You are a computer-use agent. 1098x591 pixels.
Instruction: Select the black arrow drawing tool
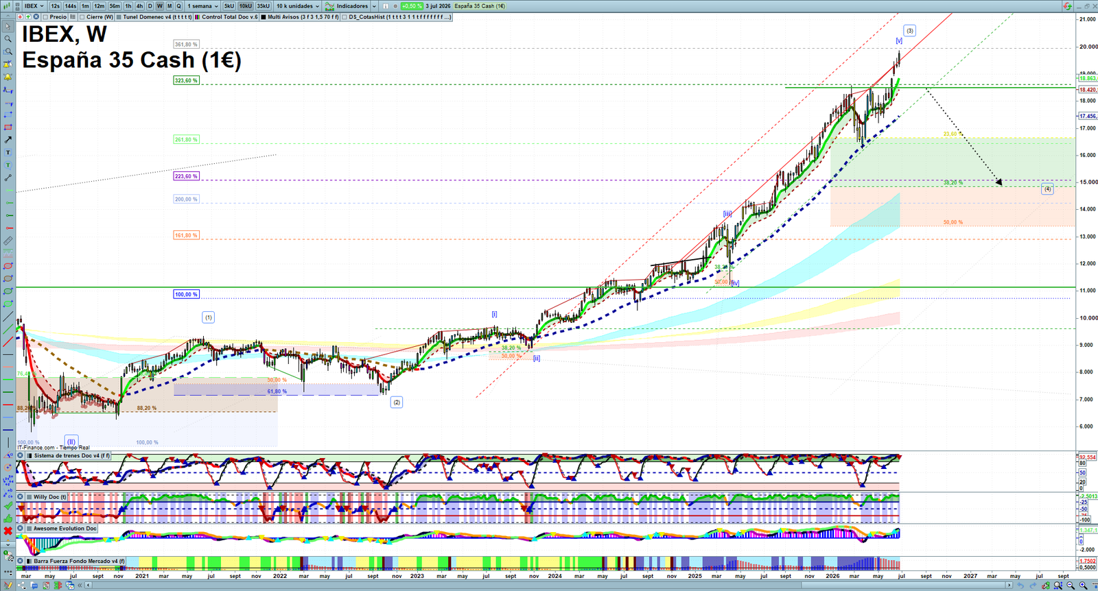(8, 140)
